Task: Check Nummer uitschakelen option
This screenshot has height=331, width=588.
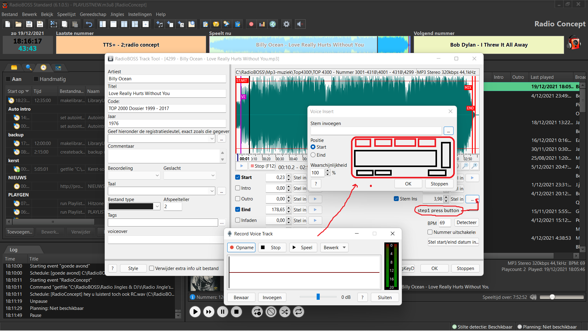Action: [x=430, y=232]
